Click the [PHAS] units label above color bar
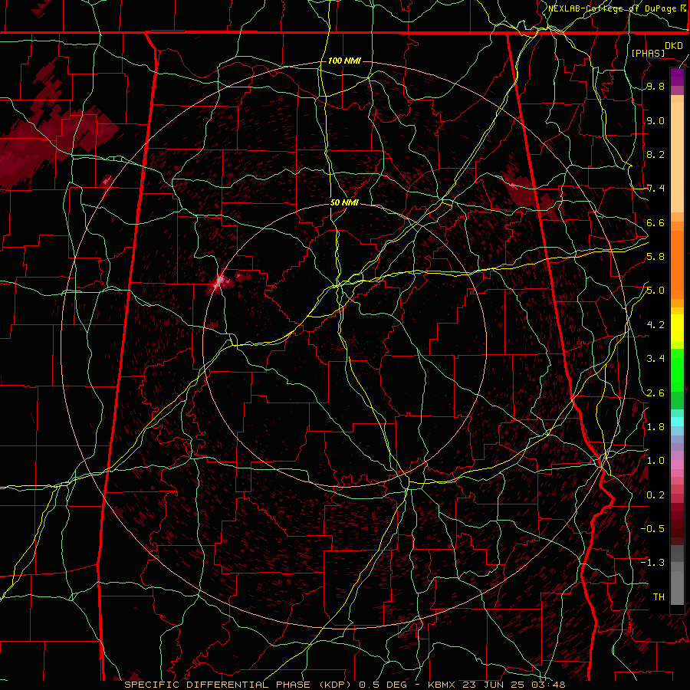The image size is (690, 690). point(648,53)
